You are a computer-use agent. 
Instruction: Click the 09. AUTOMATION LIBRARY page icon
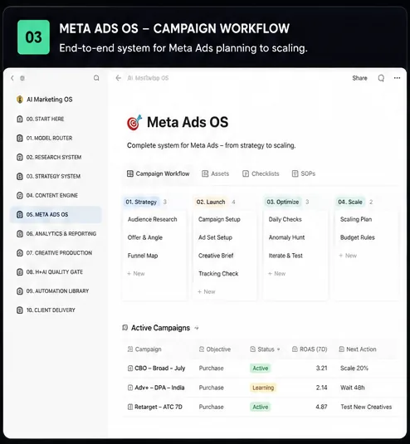[20, 291]
